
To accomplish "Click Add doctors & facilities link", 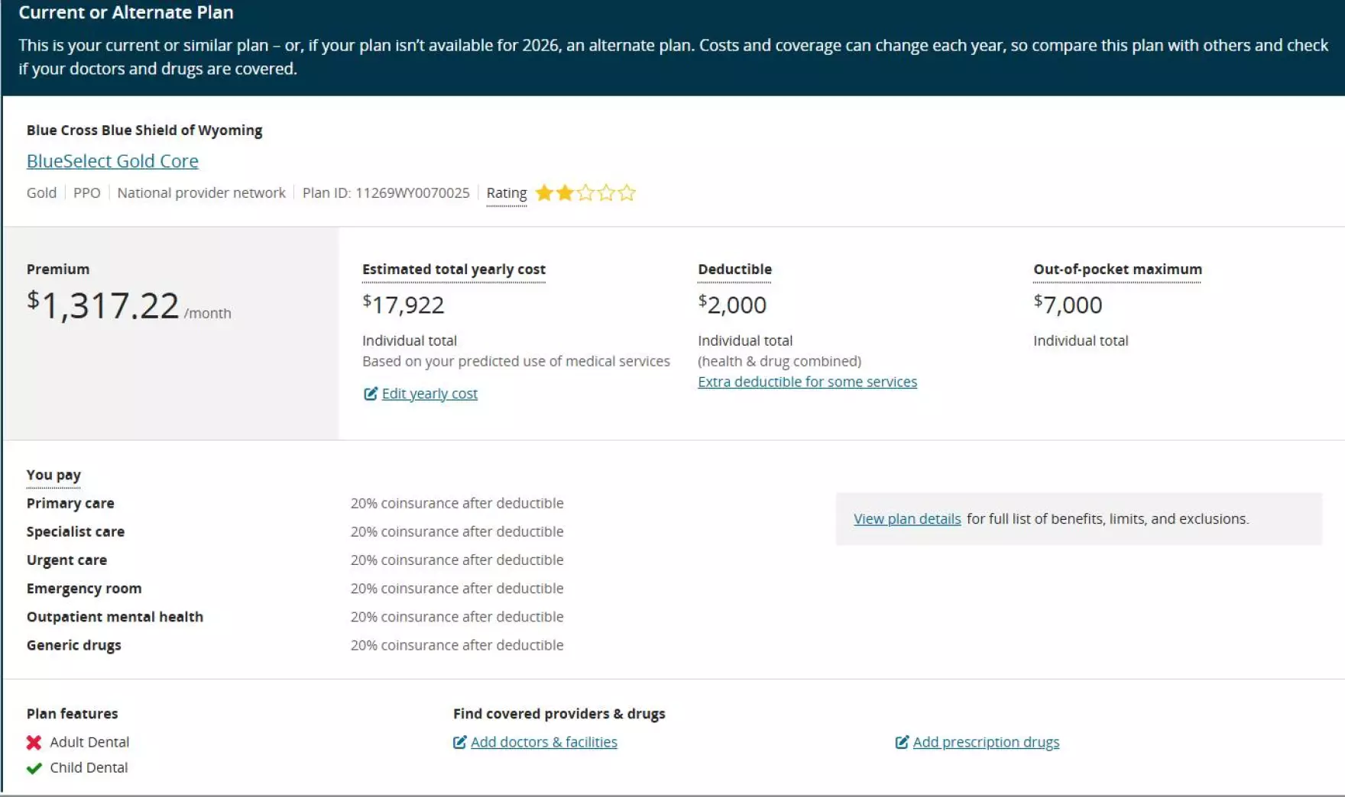I will click(x=544, y=742).
